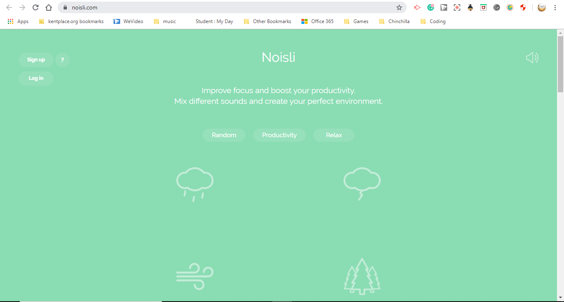Select the Productivity sound preset
The image size is (564, 302).
pos(279,135)
